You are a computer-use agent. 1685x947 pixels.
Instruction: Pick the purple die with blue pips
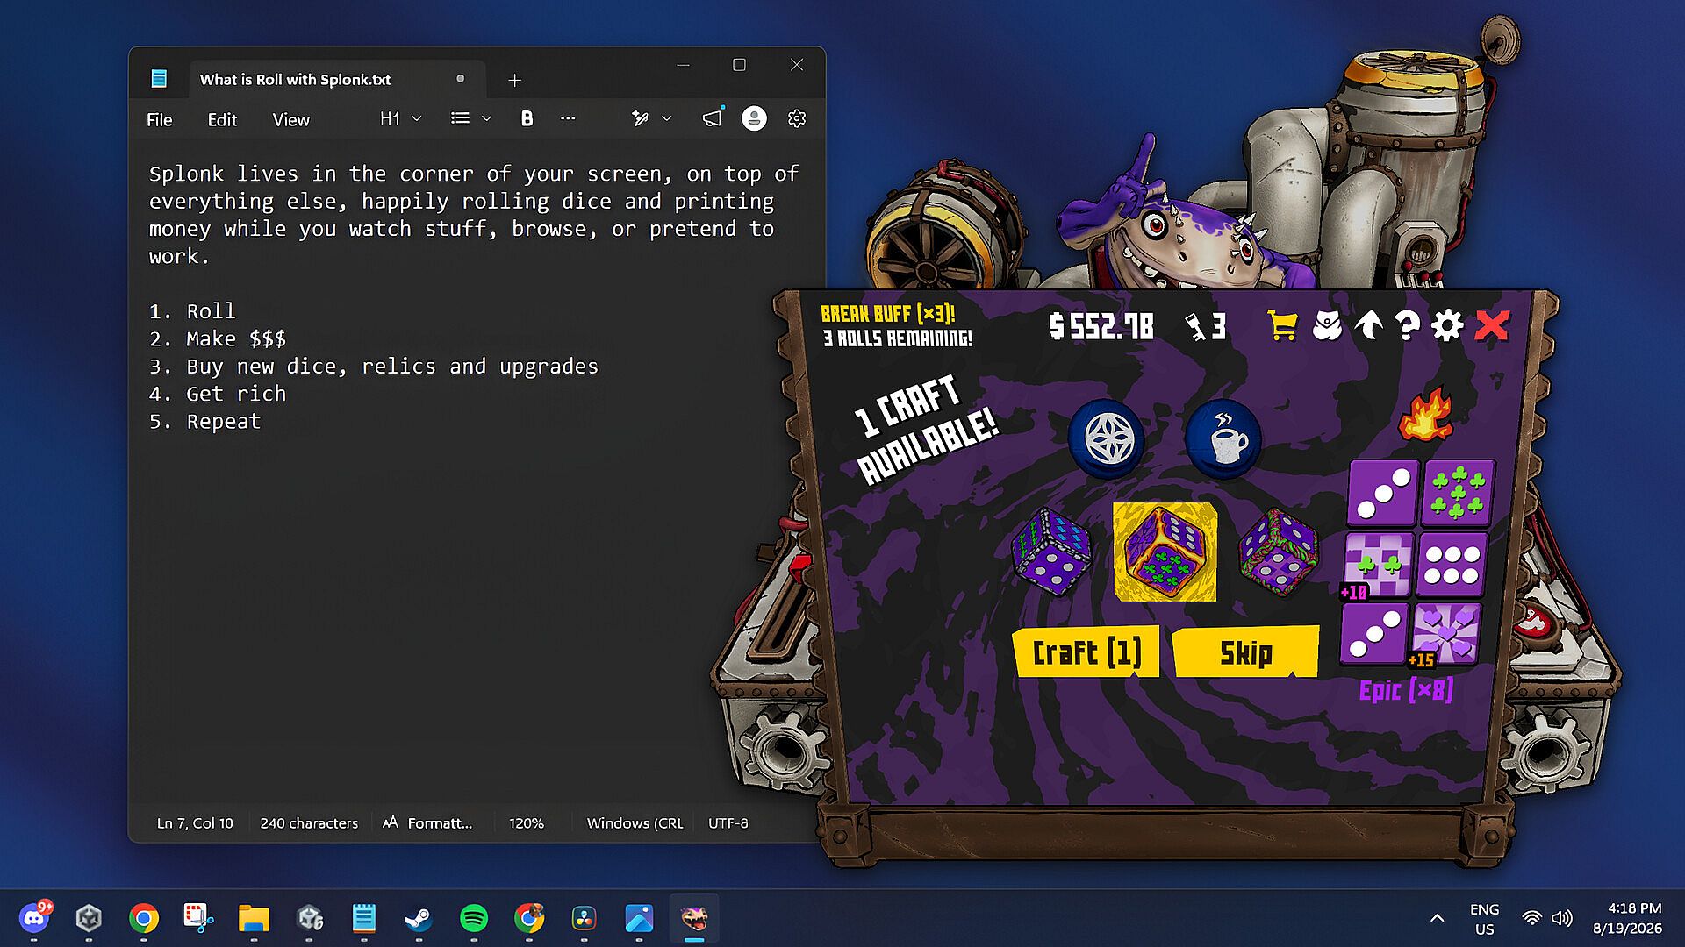coord(1050,552)
